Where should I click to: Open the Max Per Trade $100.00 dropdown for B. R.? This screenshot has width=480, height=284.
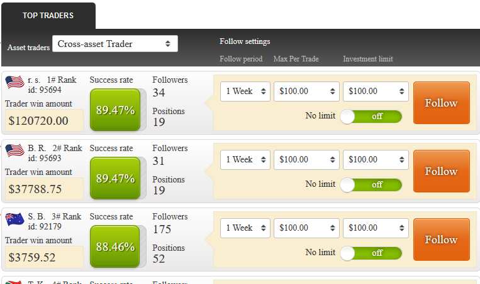click(306, 159)
